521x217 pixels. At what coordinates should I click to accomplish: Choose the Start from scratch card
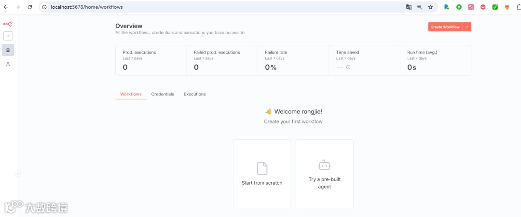click(x=262, y=174)
